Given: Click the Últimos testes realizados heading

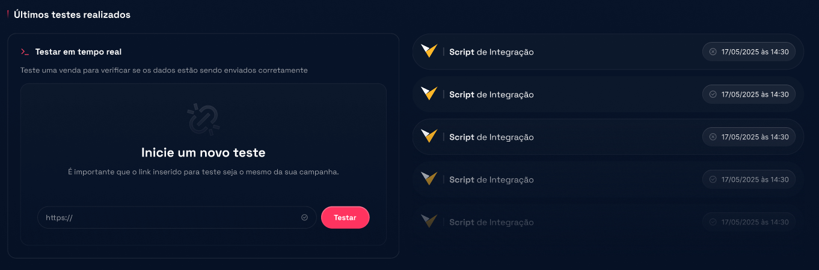Looking at the screenshot, I should [x=72, y=14].
